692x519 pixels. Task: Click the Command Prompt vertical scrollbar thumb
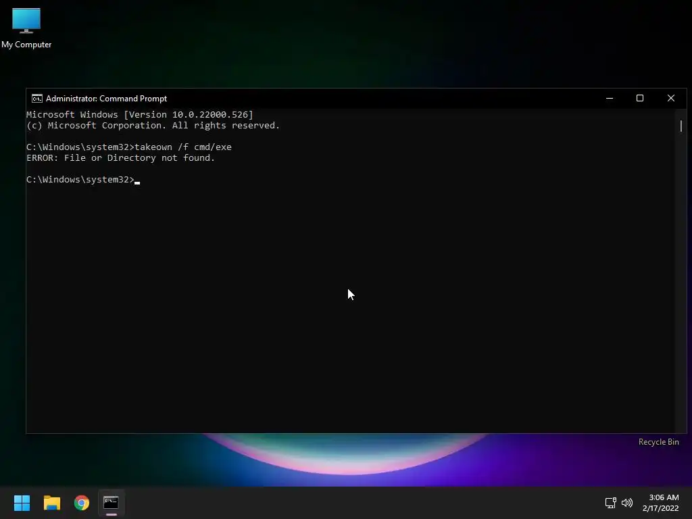(681, 126)
